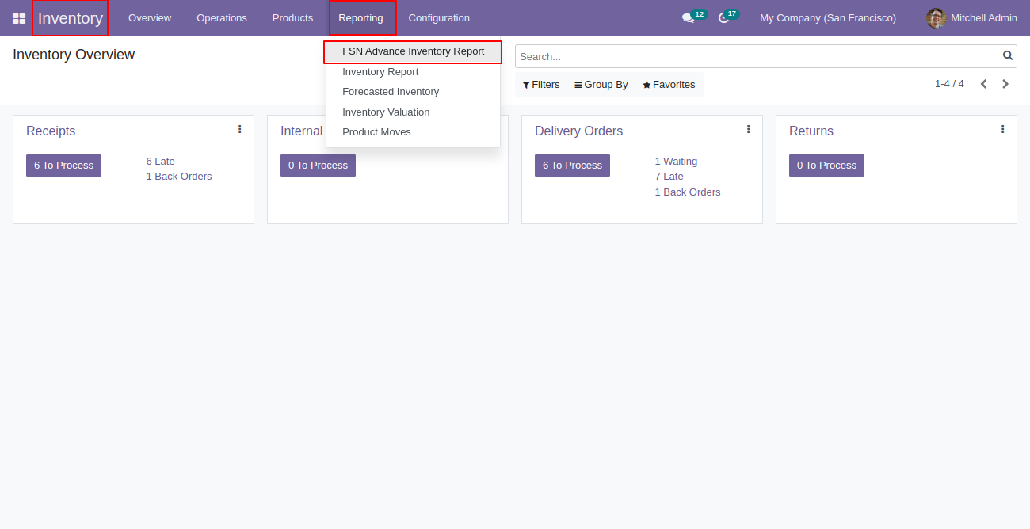Open Filters dropdown
This screenshot has width=1030, height=529.
tap(541, 85)
